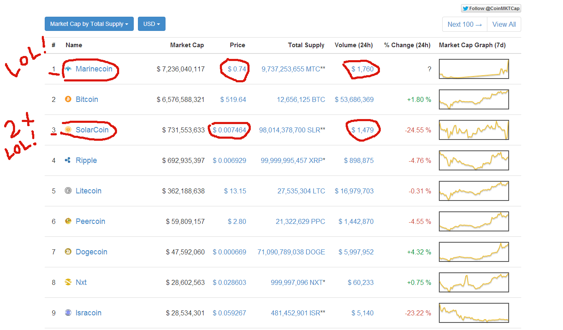Go to Next 100 coins
563x330 pixels.
click(465, 24)
